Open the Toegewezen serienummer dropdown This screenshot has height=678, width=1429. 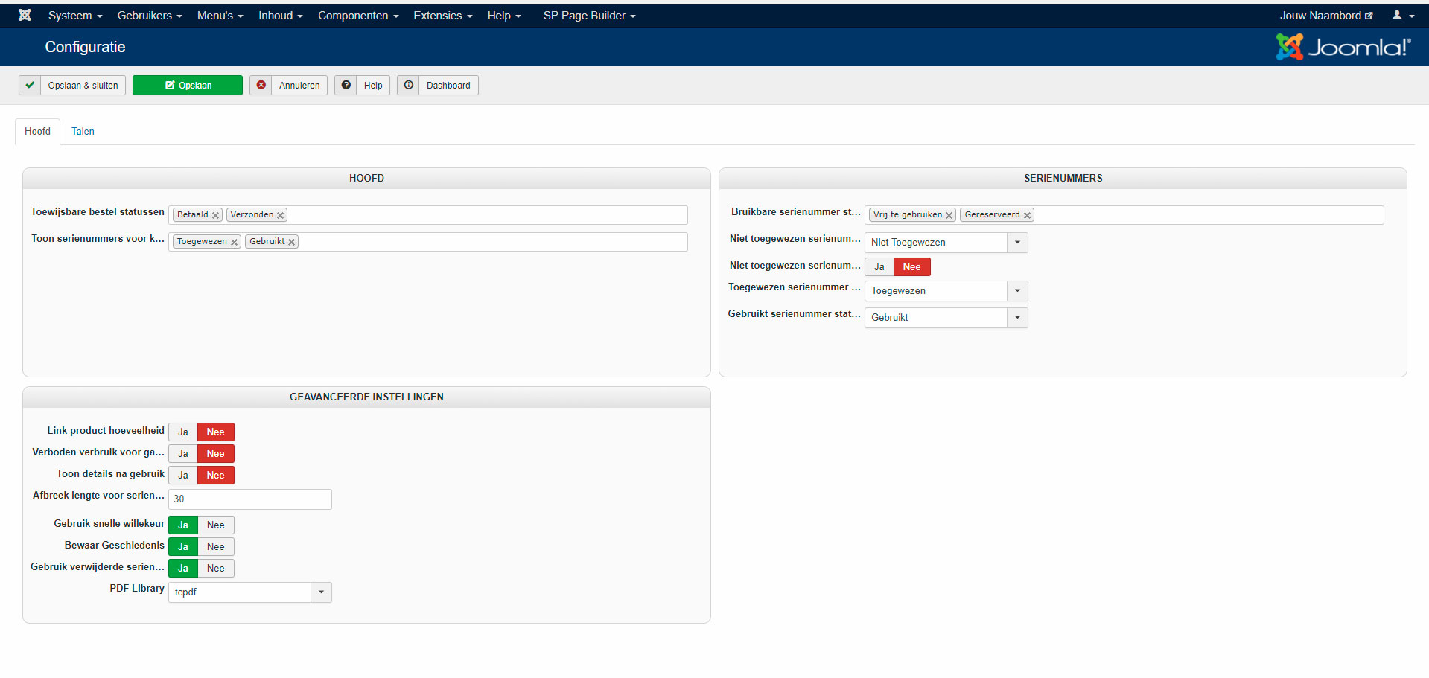point(946,291)
